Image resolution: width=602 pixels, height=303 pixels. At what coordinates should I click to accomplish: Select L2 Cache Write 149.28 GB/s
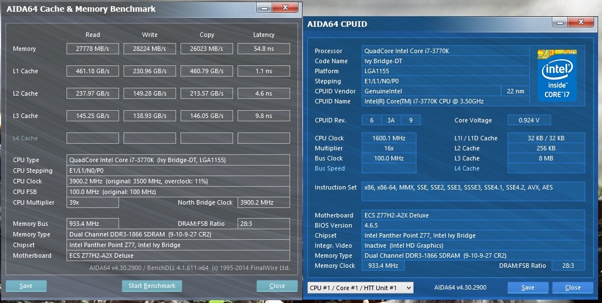point(150,93)
